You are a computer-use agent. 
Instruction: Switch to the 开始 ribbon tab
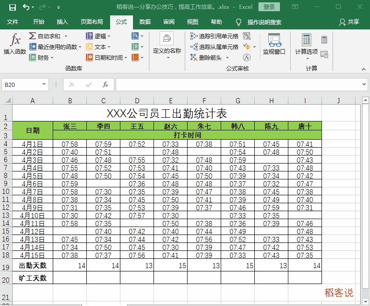[38, 22]
